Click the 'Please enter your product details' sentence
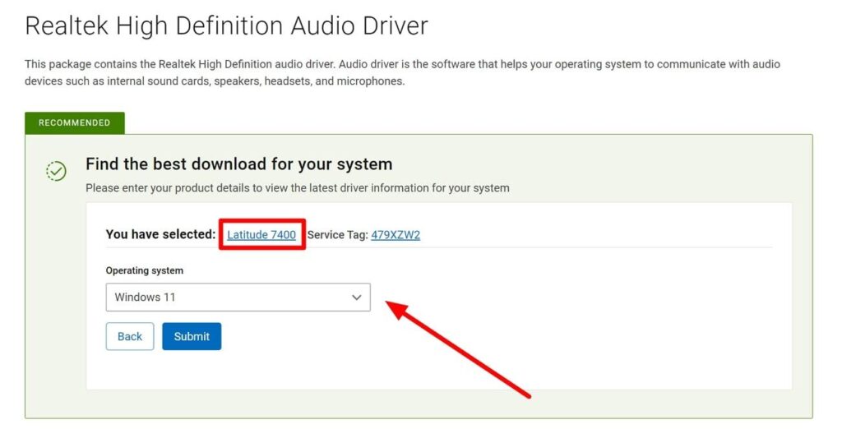 coord(298,188)
